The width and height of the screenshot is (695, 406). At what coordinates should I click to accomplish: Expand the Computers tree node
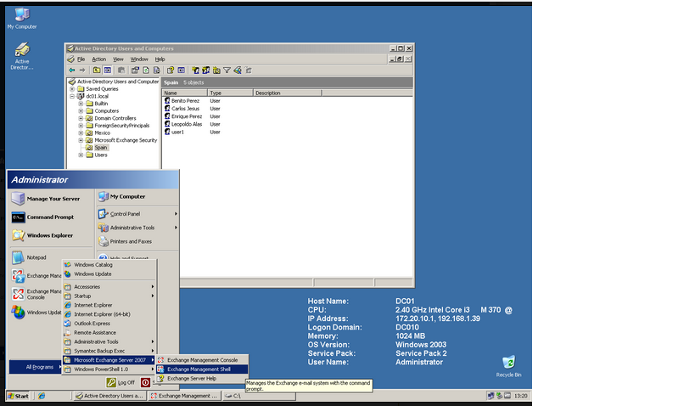coord(81,111)
